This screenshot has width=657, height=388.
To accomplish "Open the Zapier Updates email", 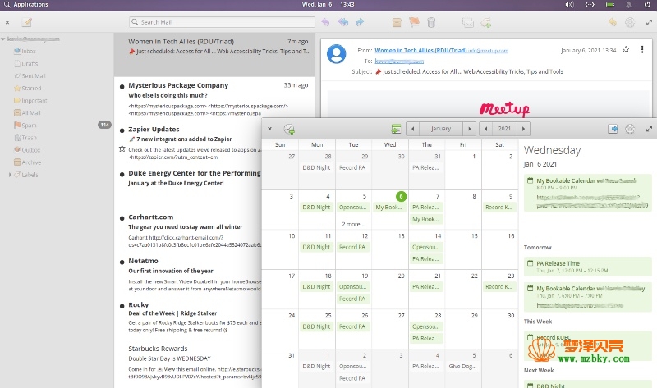I will [x=189, y=143].
